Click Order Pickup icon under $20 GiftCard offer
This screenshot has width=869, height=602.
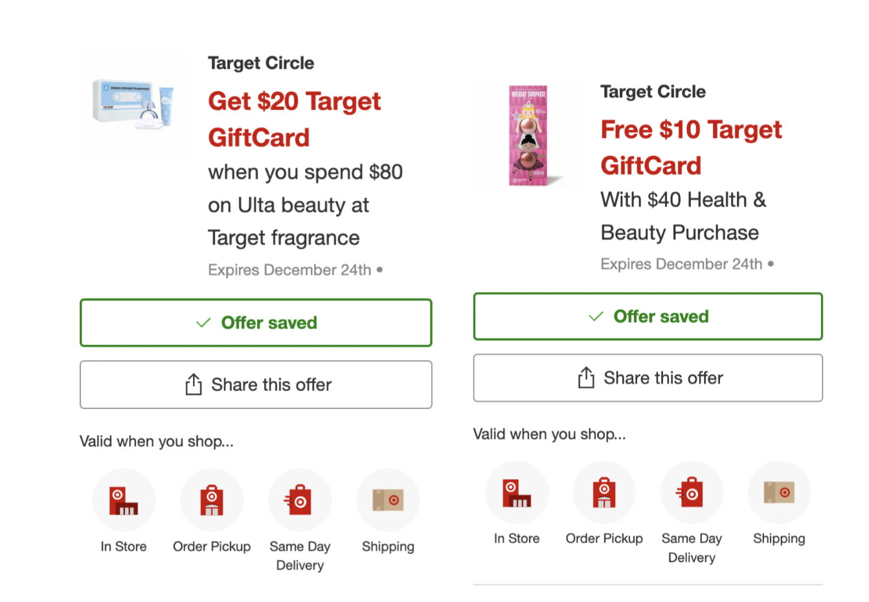point(212,500)
